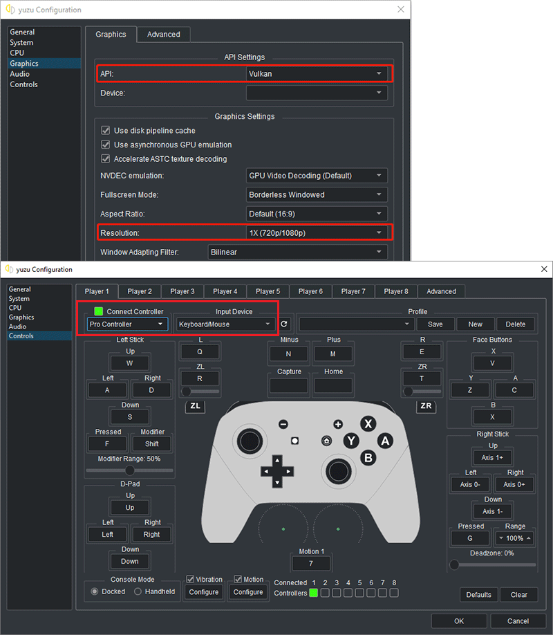Screen dimensions: 553x635
Task: Select Handheld console mode
Action: pos(138,591)
